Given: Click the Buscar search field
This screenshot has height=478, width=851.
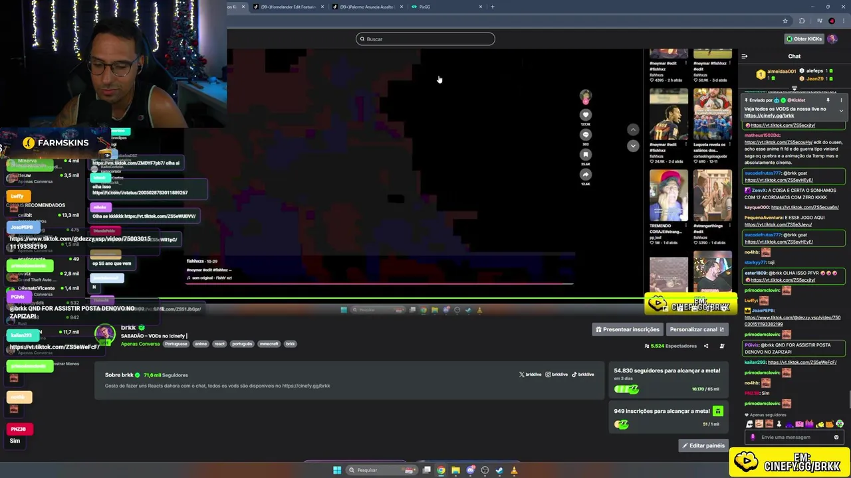Looking at the screenshot, I should [425, 39].
